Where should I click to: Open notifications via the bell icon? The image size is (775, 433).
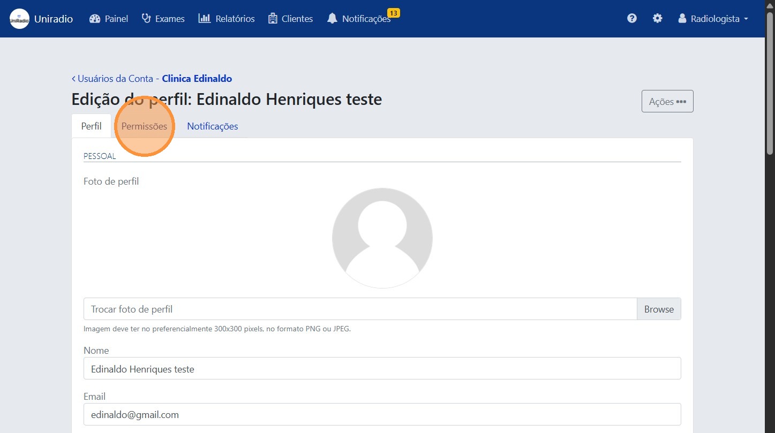pyautogui.click(x=332, y=18)
